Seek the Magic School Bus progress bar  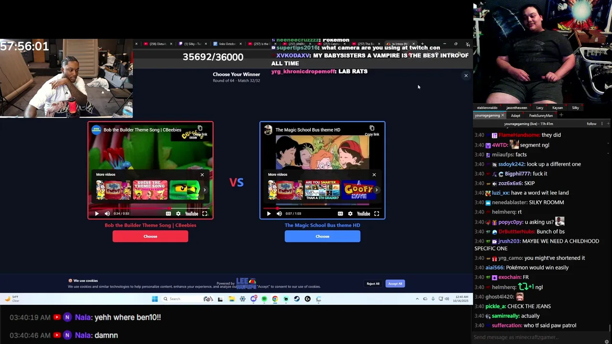pos(322,208)
